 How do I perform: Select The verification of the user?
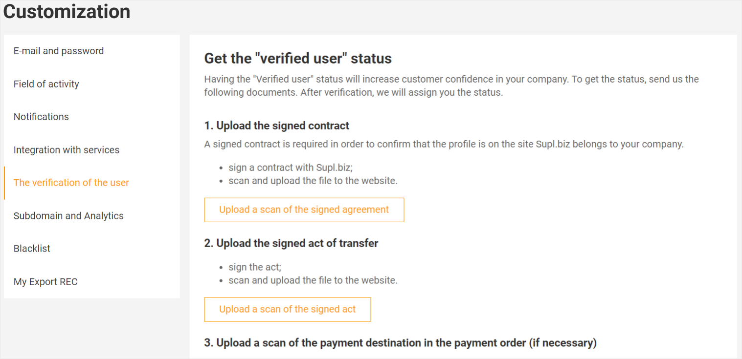tap(71, 183)
